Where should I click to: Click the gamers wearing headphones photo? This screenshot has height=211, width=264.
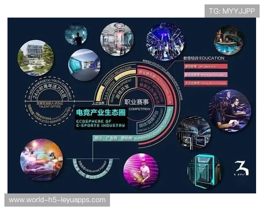(230, 110)
